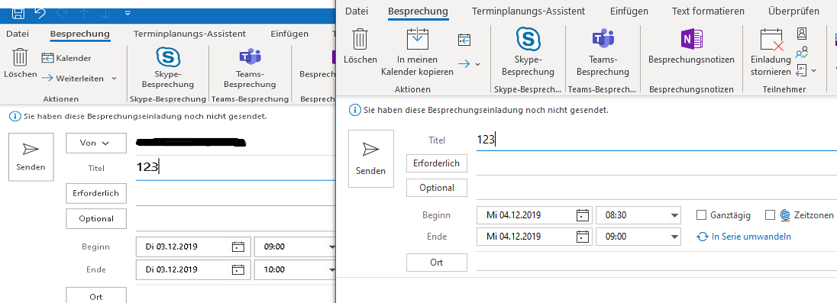
Task: Open the Von sender dropdown
Action: pyautogui.click(x=96, y=143)
